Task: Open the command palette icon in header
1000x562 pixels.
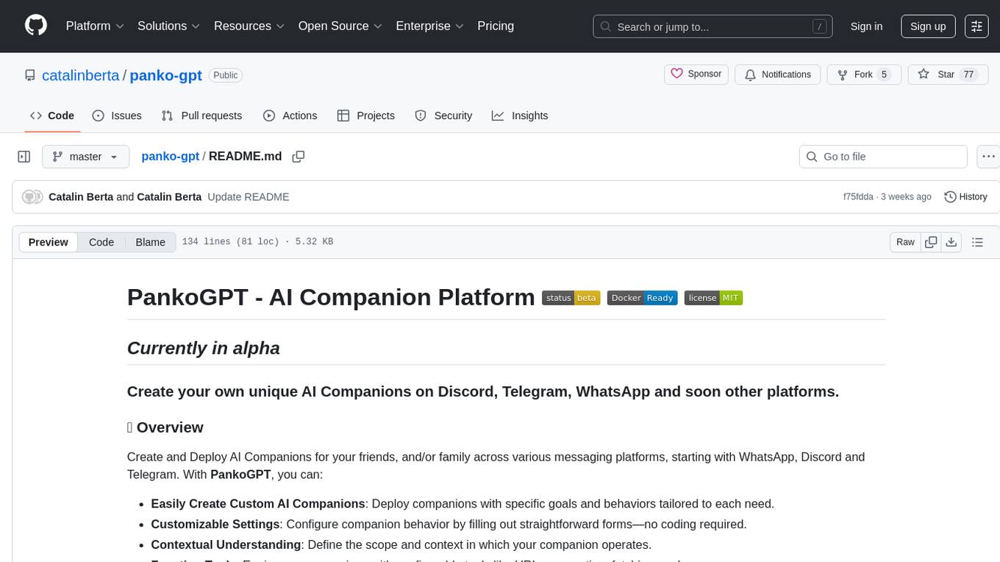Action: tap(976, 26)
